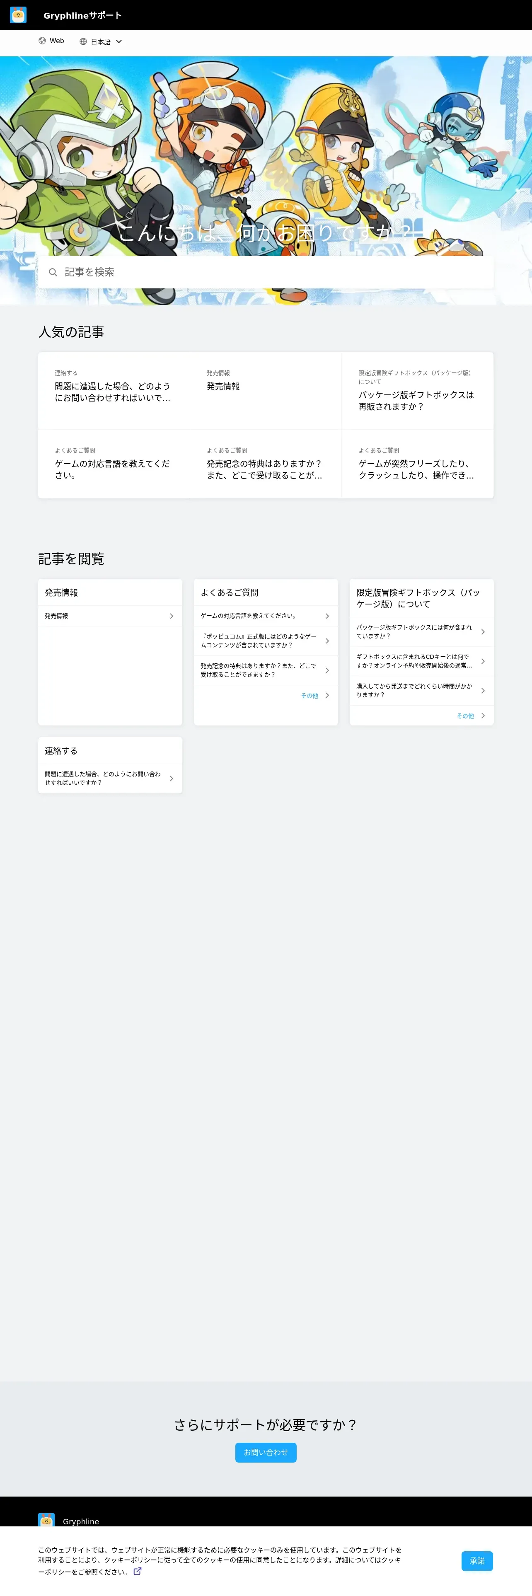Click chevron beside その他 in ギフトボックス card

click(483, 716)
